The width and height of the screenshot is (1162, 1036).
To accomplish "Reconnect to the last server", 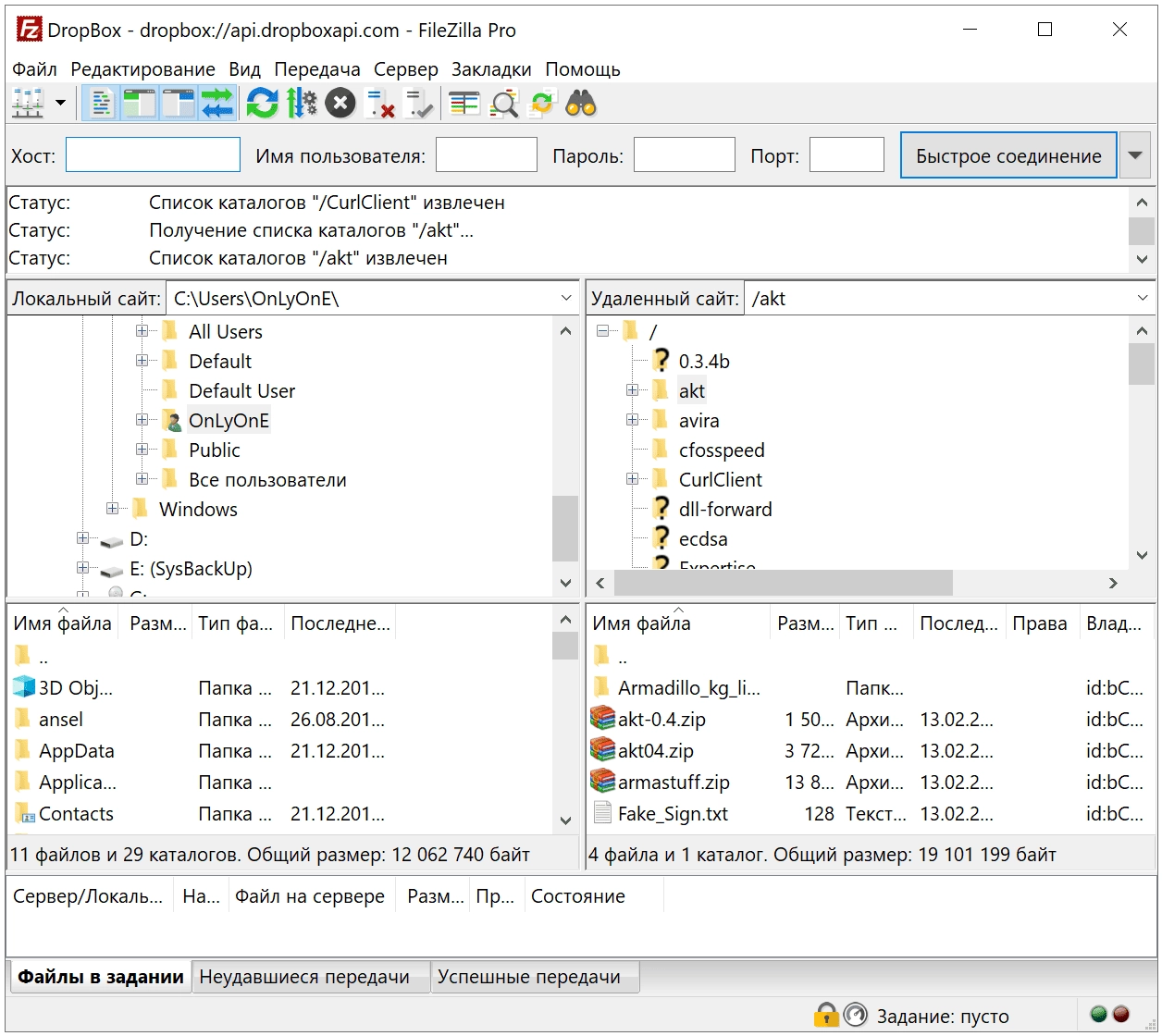I will pos(418,103).
